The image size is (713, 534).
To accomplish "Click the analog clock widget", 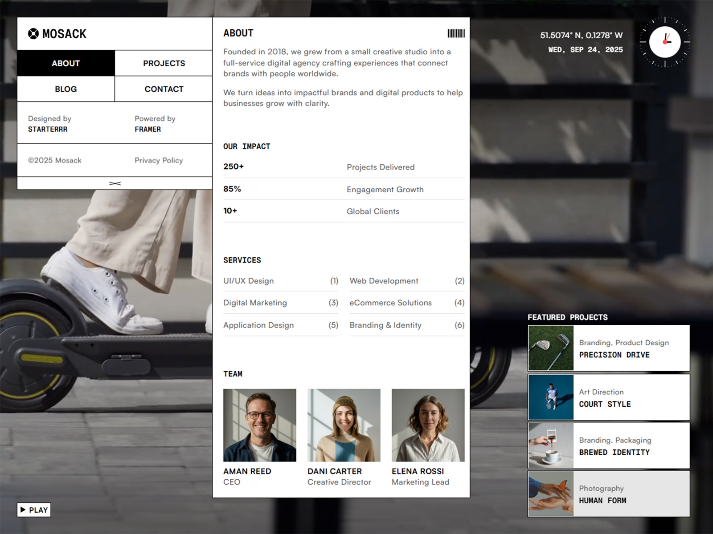I will (664, 42).
